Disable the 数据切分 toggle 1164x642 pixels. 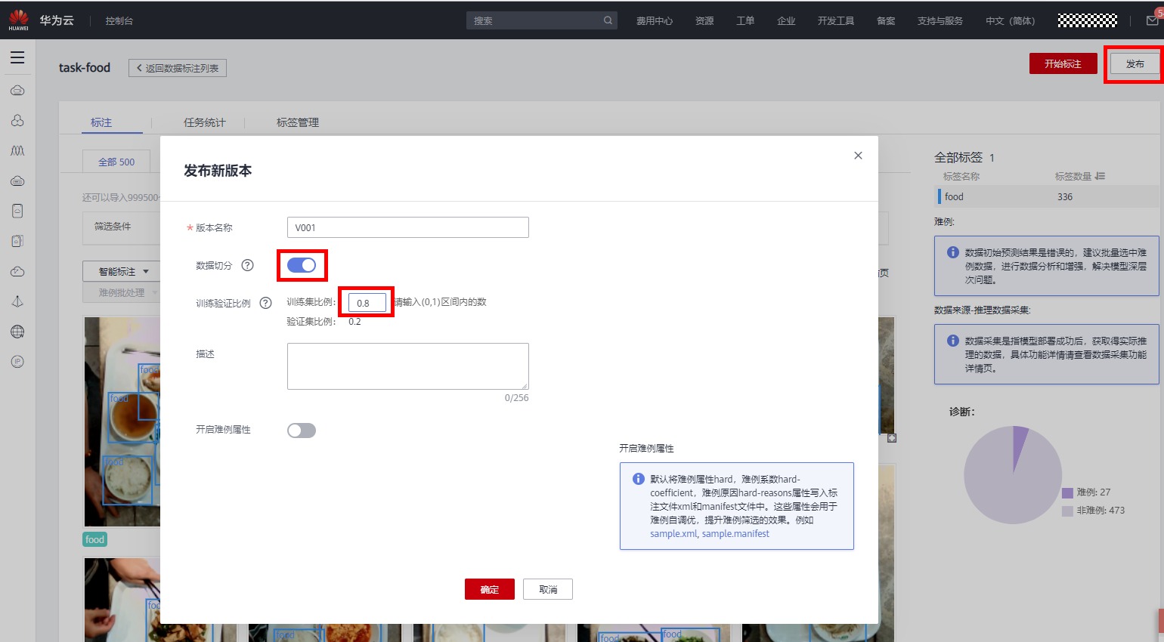coord(302,265)
